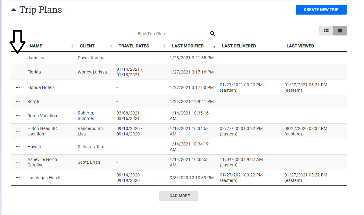Open the three-dot menu for Las Vegas Hotels
364x215 pixels.
pyautogui.click(x=18, y=178)
